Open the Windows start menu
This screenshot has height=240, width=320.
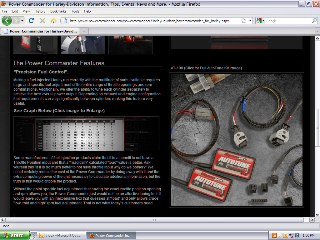(x=15, y=235)
